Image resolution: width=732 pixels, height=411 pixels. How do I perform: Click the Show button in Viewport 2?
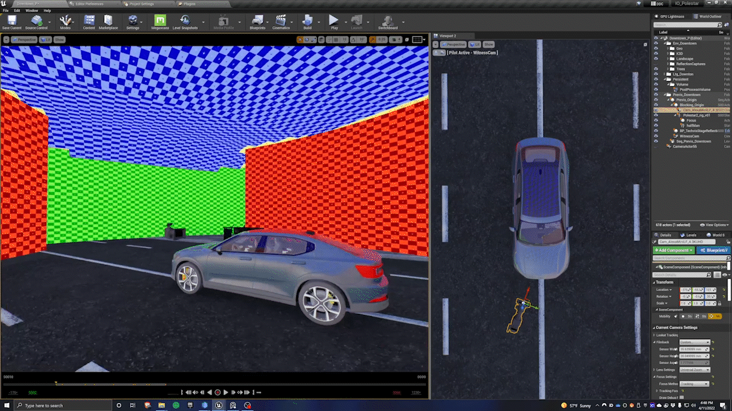pos(488,44)
